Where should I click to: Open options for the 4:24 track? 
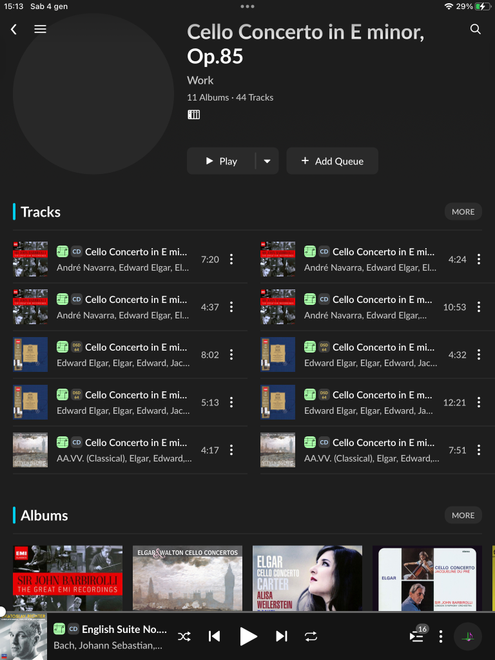point(479,259)
